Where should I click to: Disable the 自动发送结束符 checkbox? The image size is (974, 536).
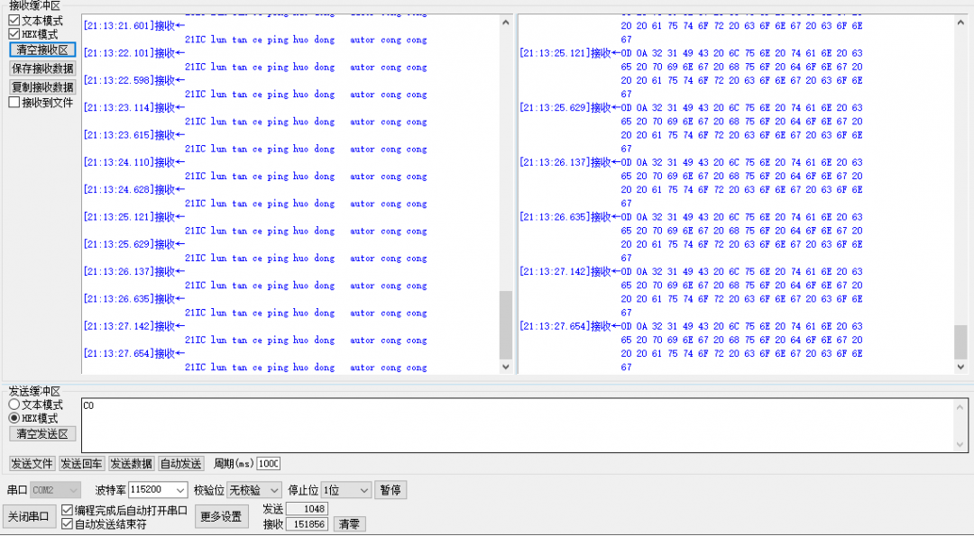tap(66, 521)
